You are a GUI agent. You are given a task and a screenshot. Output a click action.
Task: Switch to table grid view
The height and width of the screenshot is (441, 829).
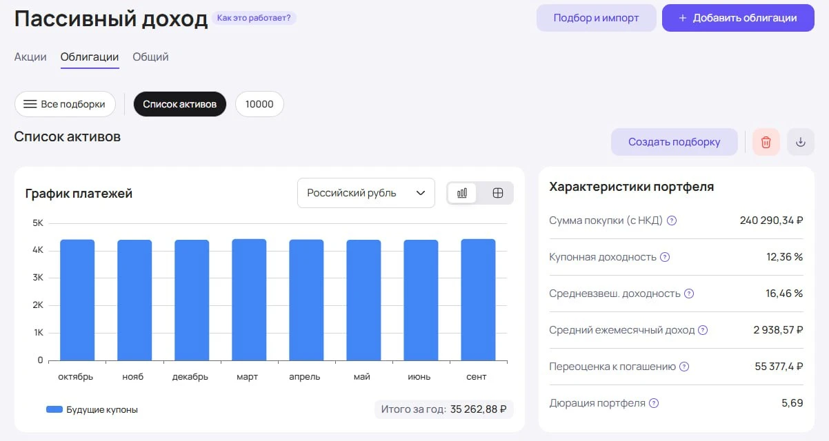(498, 193)
